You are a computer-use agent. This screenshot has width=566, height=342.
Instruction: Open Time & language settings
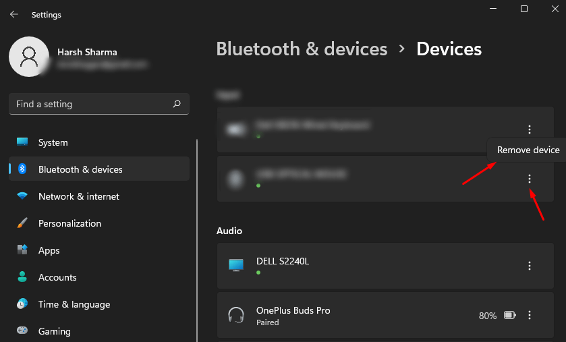(74, 304)
